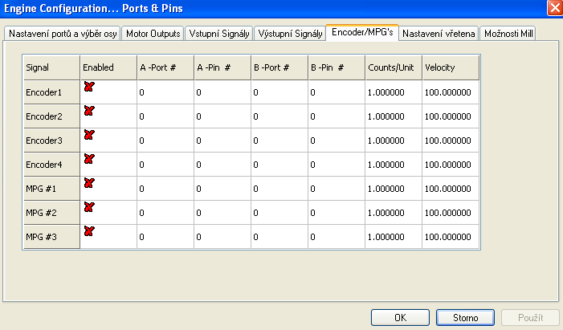The image size is (563, 330).
Task: Click the MPG #3 enabled red X icon
Action: click(x=88, y=231)
